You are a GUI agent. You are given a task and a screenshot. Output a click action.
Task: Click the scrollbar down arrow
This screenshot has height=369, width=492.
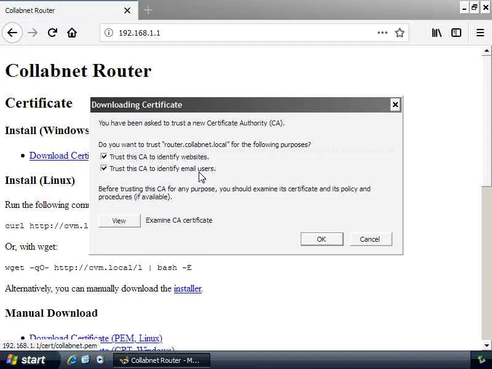[x=486, y=346]
